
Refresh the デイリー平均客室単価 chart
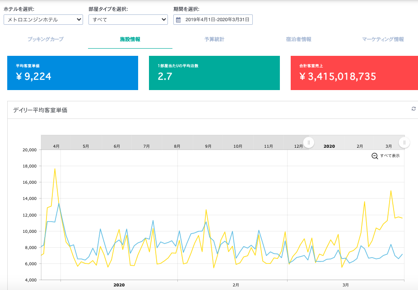(x=413, y=109)
